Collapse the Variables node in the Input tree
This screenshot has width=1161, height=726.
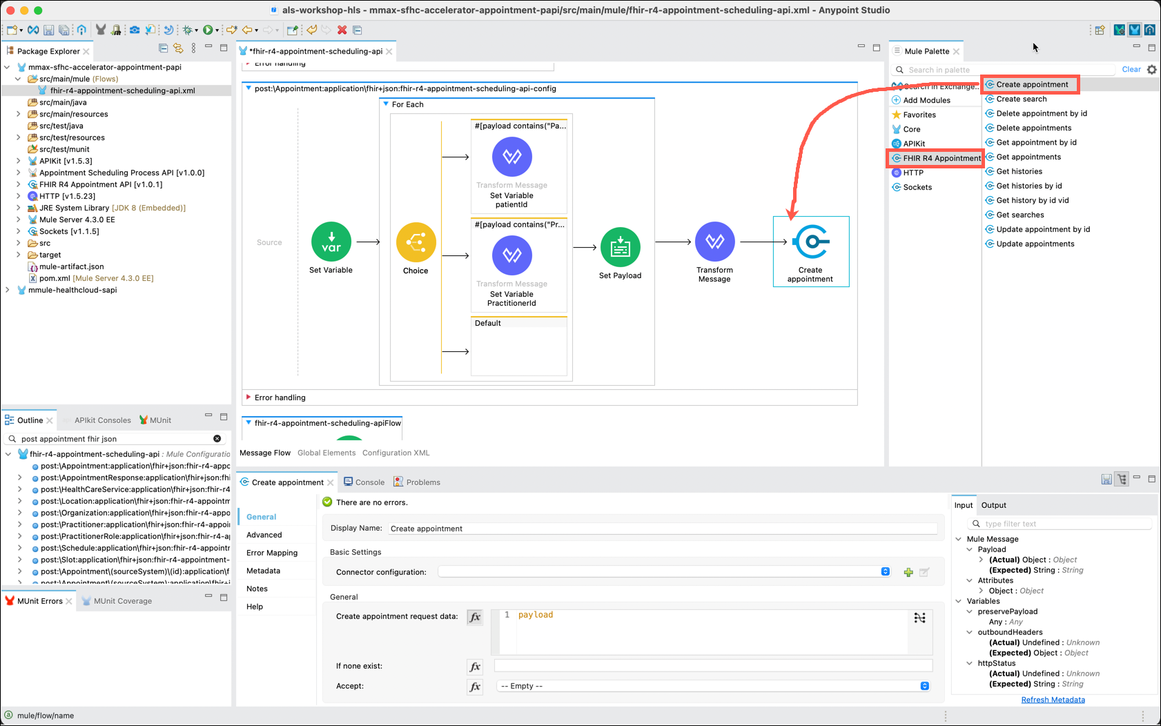click(959, 601)
